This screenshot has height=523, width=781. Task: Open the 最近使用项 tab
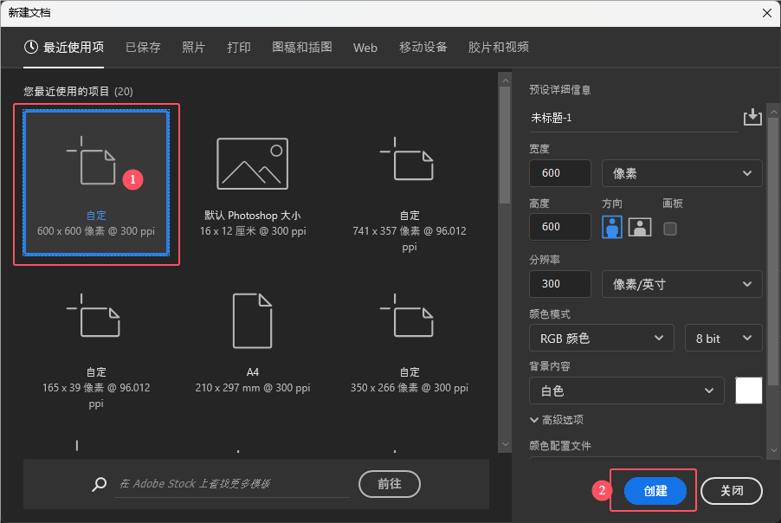pos(64,48)
